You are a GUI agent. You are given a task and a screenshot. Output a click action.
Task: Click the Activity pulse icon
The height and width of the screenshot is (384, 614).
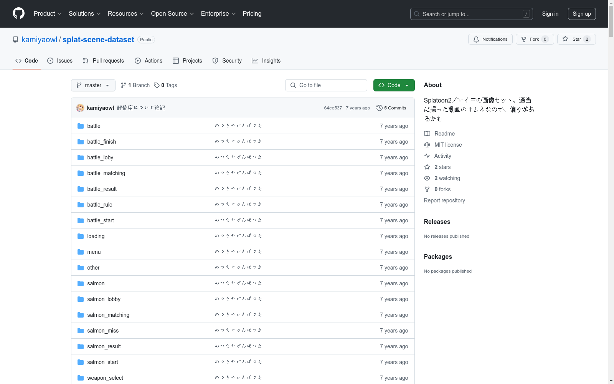(x=427, y=156)
